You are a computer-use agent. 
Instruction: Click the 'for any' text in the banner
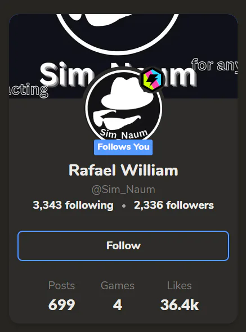point(214,65)
